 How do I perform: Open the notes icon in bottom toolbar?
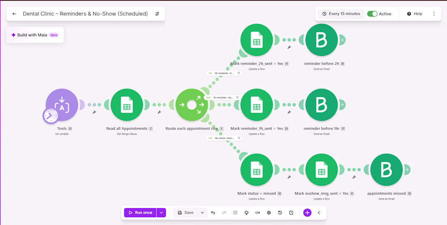[x=291, y=212]
